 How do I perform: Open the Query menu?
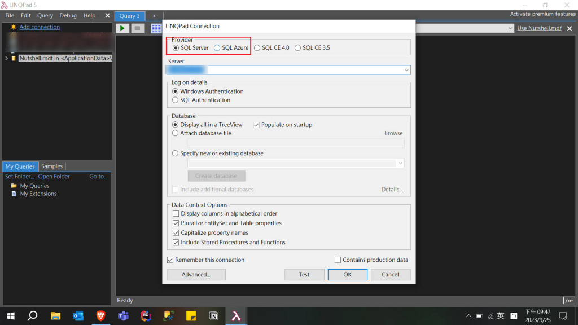click(45, 15)
